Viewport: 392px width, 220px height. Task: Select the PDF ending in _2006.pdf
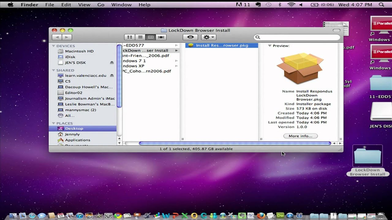(x=151, y=56)
